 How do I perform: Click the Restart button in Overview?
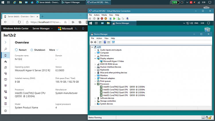tap(21, 50)
